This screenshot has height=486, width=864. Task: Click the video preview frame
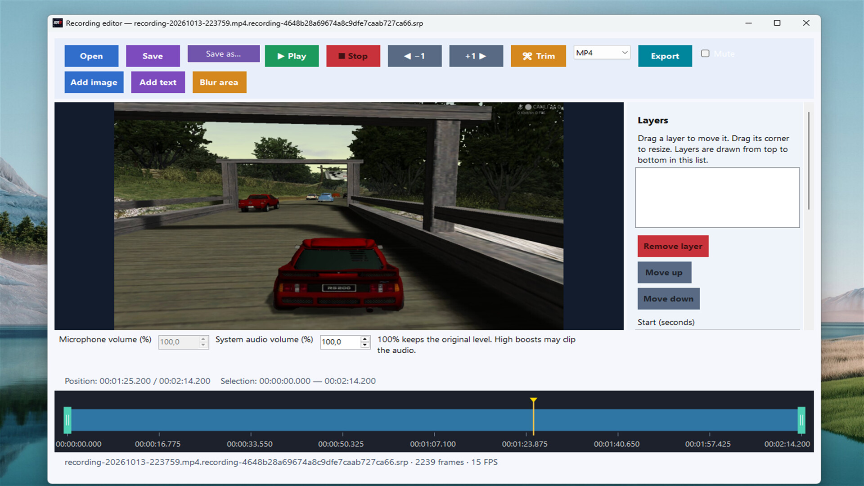338,216
